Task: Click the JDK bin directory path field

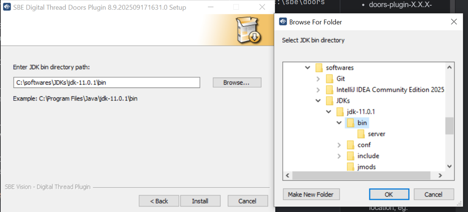Action: pos(107,83)
